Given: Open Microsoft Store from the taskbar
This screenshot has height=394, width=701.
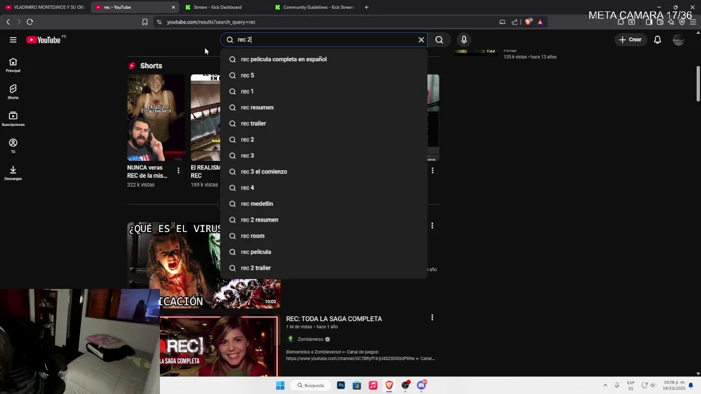Looking at the screenshot, I should point(357,385).
